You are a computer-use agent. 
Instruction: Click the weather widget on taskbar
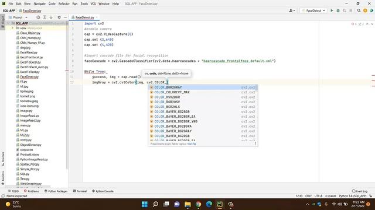click(x=13, y=204)
